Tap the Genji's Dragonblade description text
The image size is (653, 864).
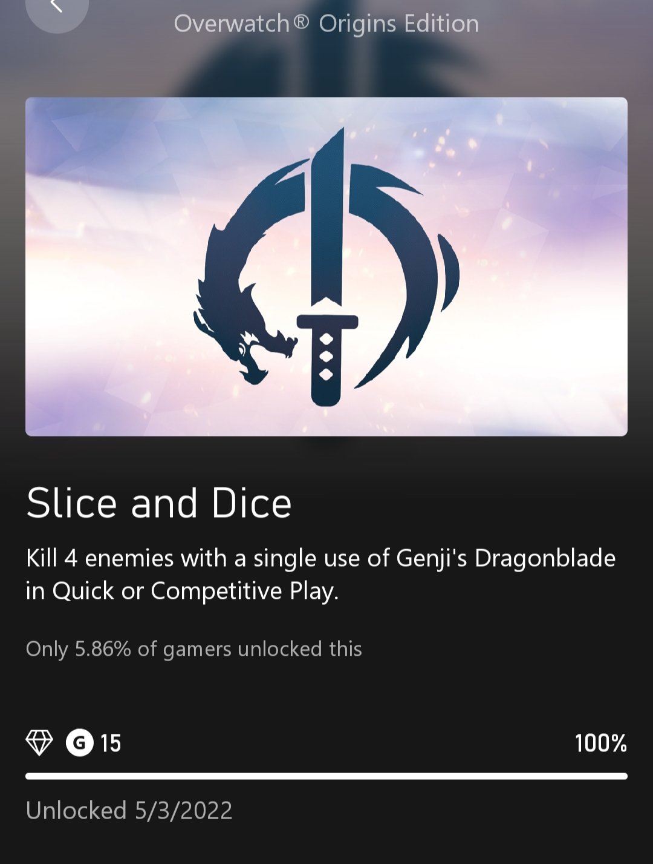pyautogui.click(x=320, y=575)
